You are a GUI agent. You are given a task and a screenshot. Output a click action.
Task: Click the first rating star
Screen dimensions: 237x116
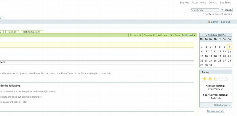(204, 79)
